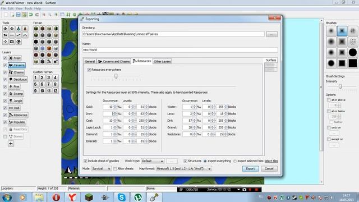Toggle the Frost layer visibility checkbox
Screen dimensions: 359x202
coord(5,58)
